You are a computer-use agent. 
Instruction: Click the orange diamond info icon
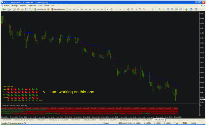tap(48, 9)
